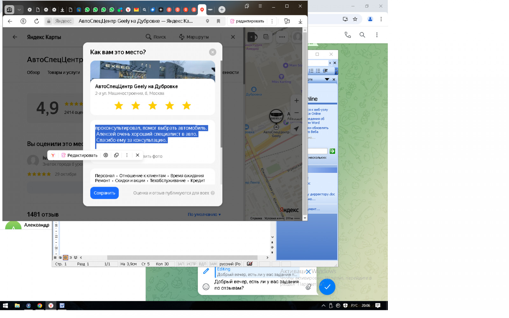Viewport: 509px width, 318px height.
Task: Open the emoji picker in Telegram
Action: 206,287
